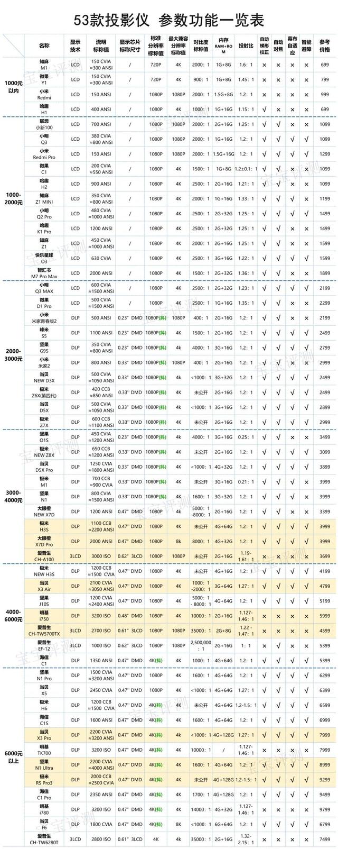Image resolution: width=338 pixels, height=849 pixels.
Task: Select the 8999 price value
Action: coord(325,764)
